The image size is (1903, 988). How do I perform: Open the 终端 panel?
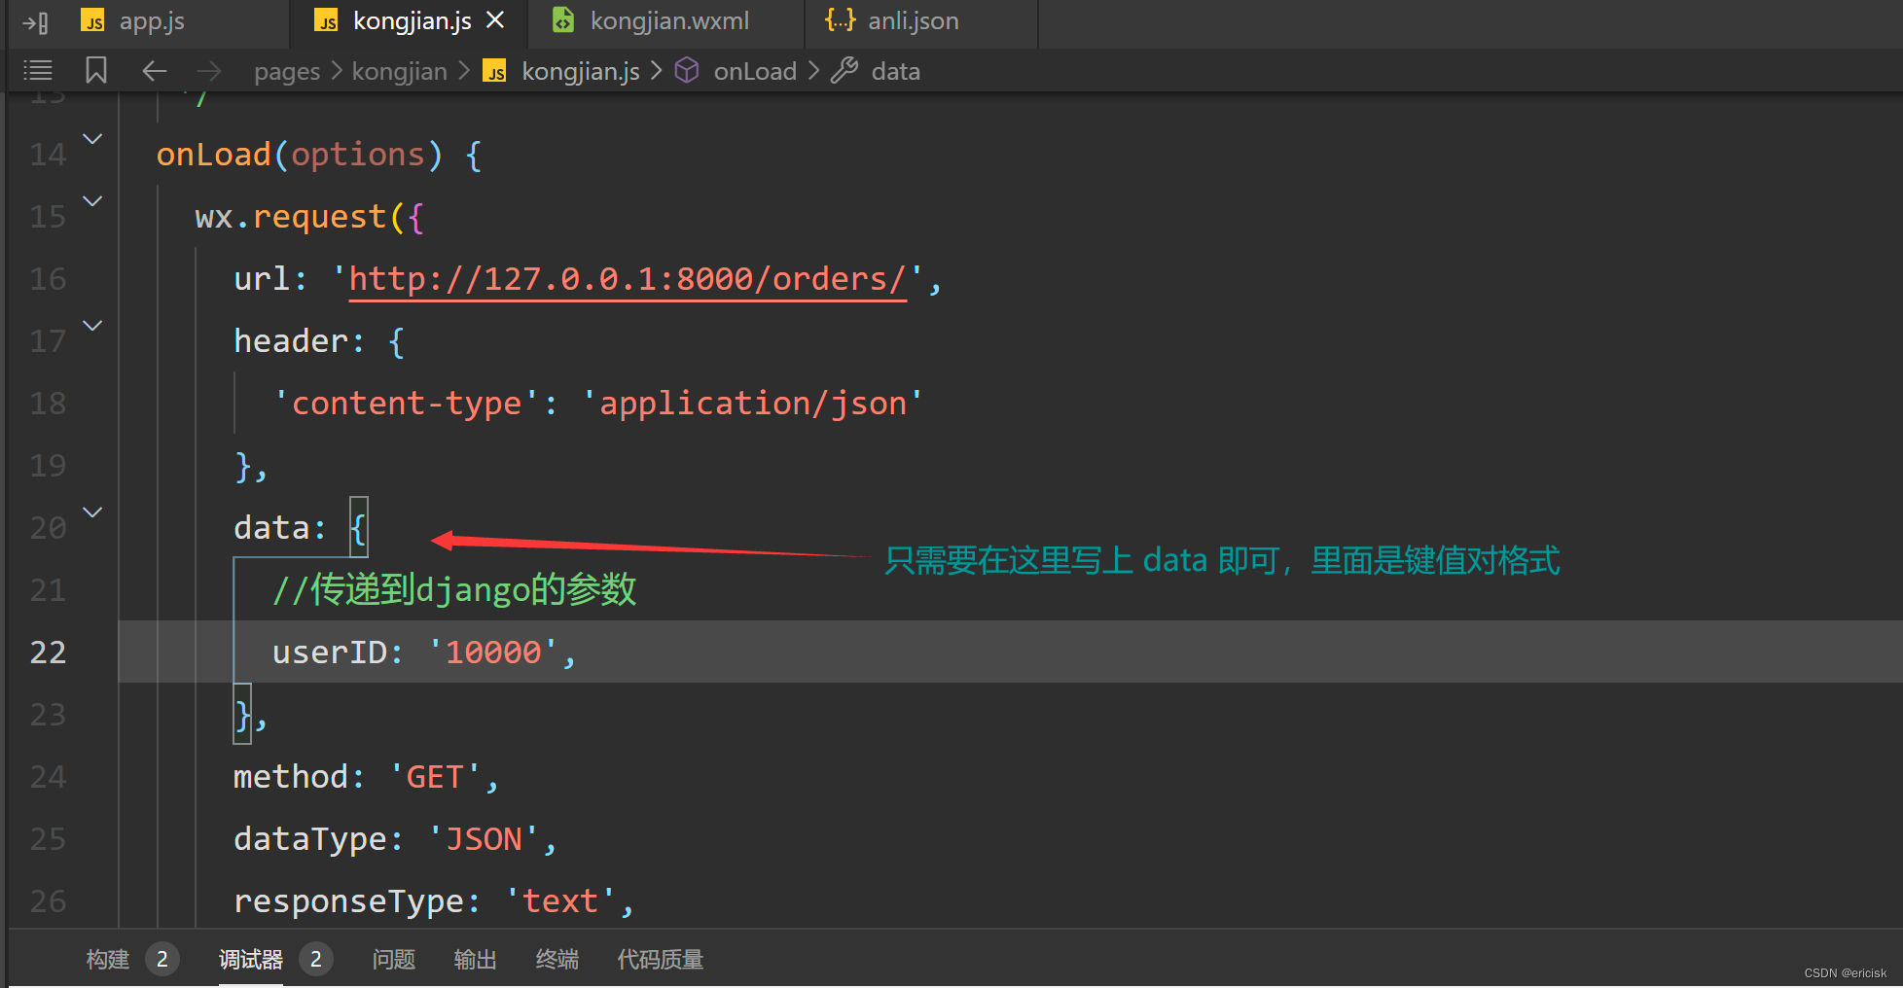tap(557, 959)
